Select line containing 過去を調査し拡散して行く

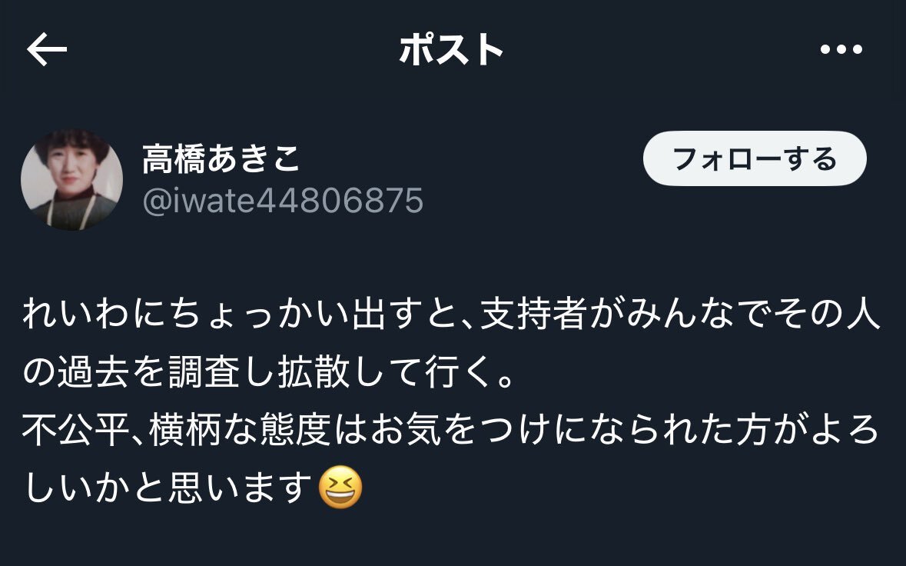click(x=268, y=371)
